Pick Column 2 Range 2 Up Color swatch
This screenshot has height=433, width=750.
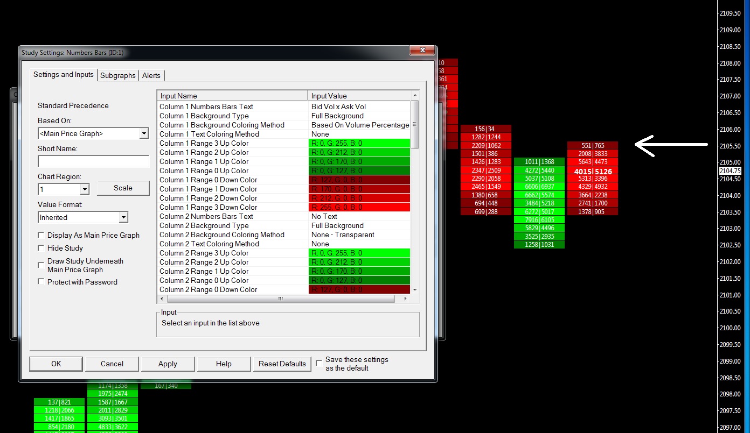359,262
